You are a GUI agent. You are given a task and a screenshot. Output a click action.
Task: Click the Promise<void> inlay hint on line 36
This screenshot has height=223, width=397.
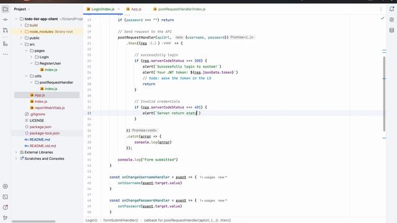(x=145, y=130)
